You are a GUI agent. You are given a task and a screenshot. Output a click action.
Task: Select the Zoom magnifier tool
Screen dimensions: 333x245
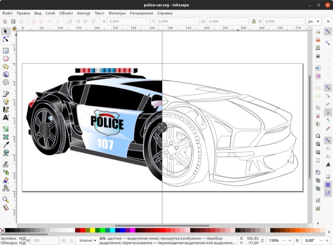[6, 199]
